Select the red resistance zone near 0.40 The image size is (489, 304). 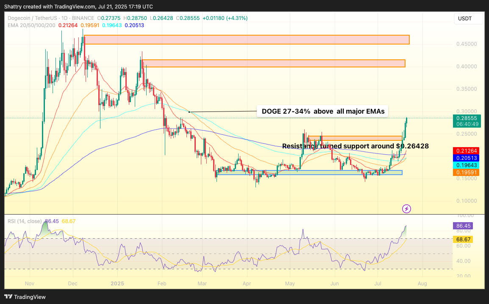273,63
